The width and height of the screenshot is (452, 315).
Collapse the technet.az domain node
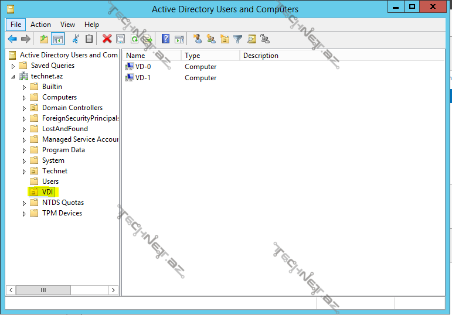click(x=13, y=77)
